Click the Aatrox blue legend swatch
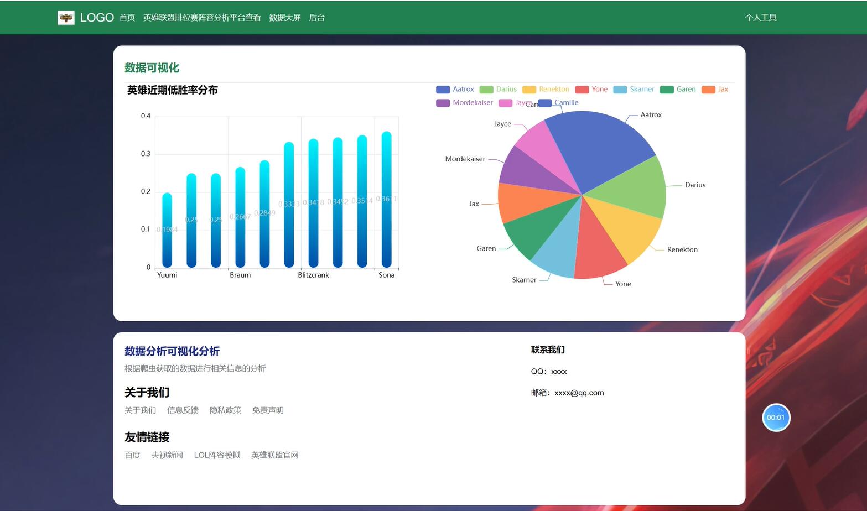867x511 pixels. point(443,89)
